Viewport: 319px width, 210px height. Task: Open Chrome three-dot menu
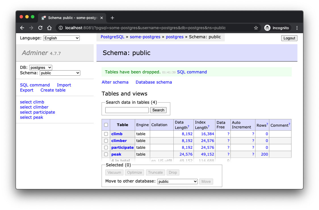(x=297, y=28)
